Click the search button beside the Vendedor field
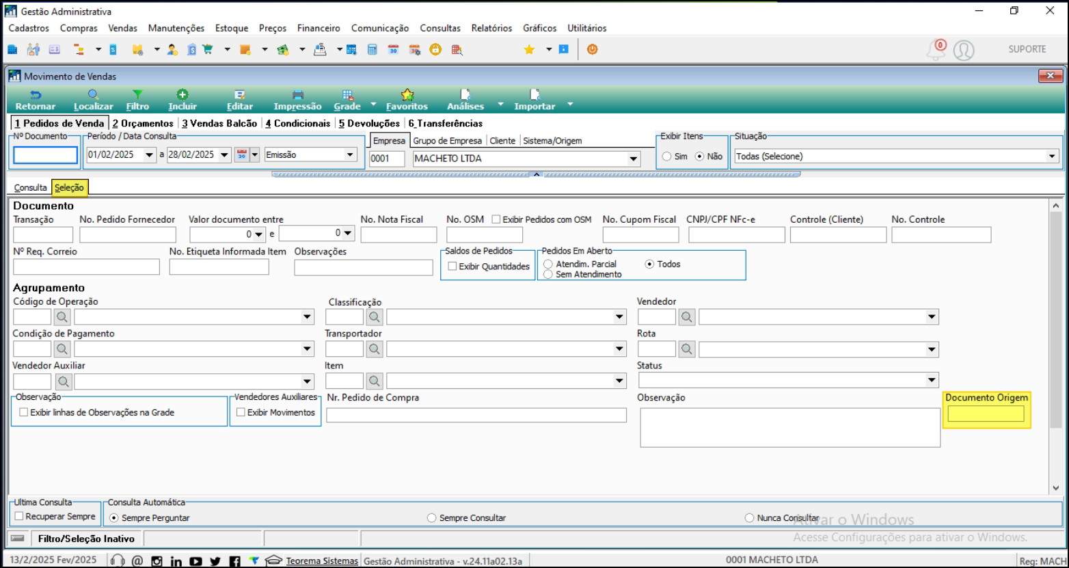 [687, 317]
